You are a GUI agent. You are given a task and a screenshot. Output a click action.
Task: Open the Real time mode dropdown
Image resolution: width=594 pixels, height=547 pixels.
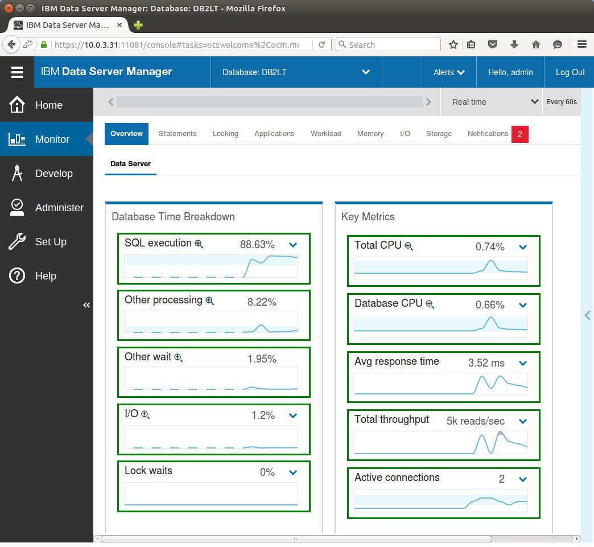click(x=492, y=101)
